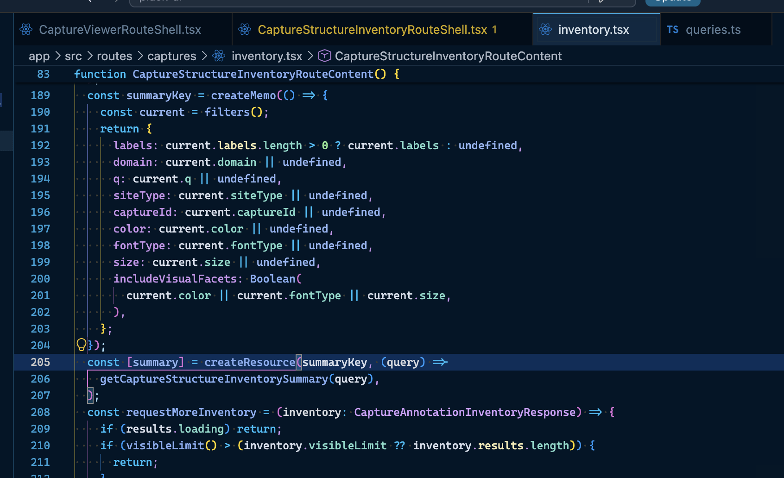Click 'domain:' property on line 193

(136, 162)
